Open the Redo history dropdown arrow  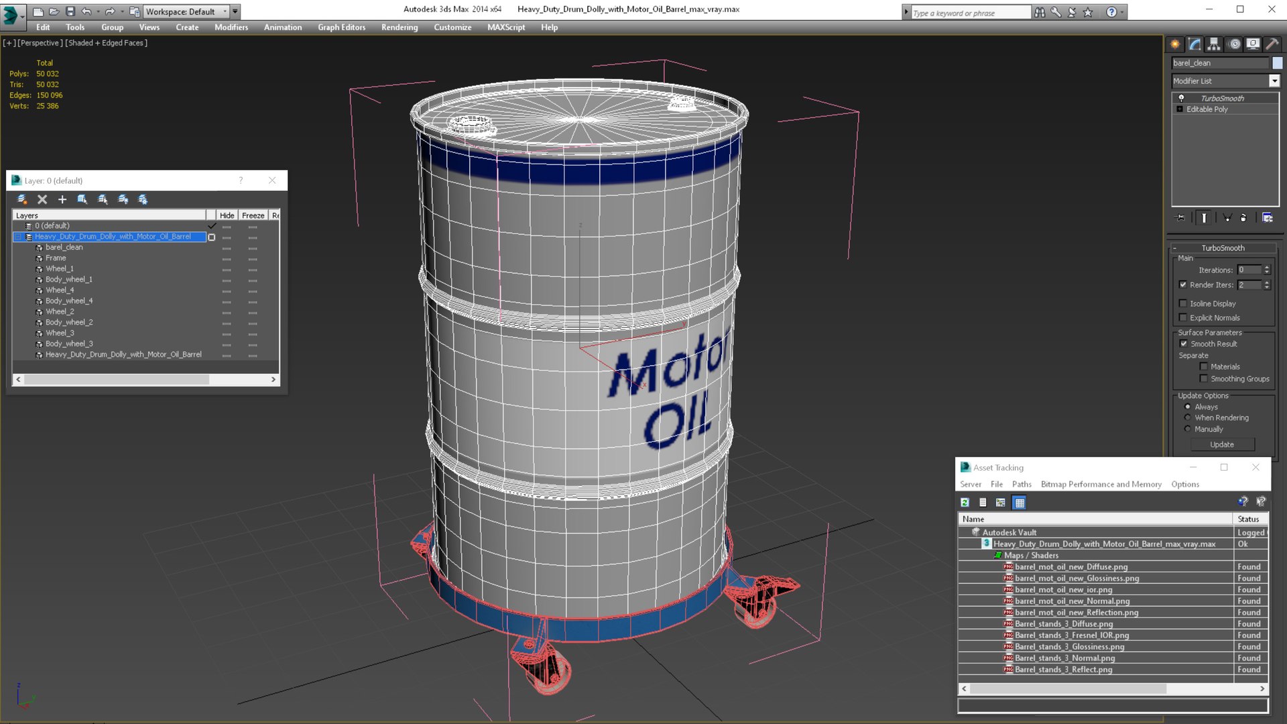pyautogui.click(x=121, y=11)
